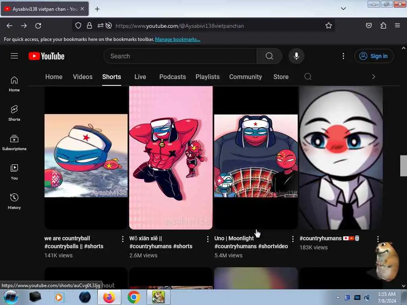Switch to the Videos tab

click(x=83, y=77)
